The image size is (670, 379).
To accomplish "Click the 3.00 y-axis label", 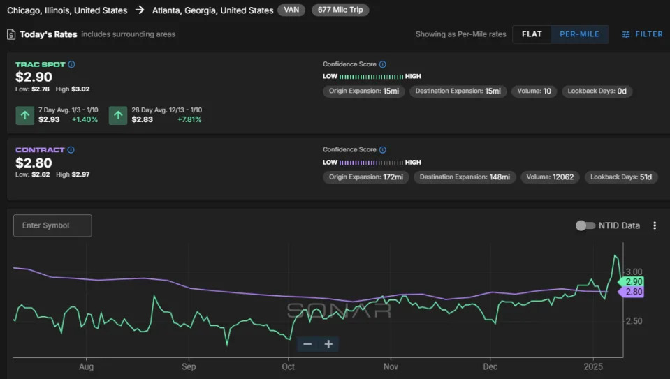I will [634, 272].
